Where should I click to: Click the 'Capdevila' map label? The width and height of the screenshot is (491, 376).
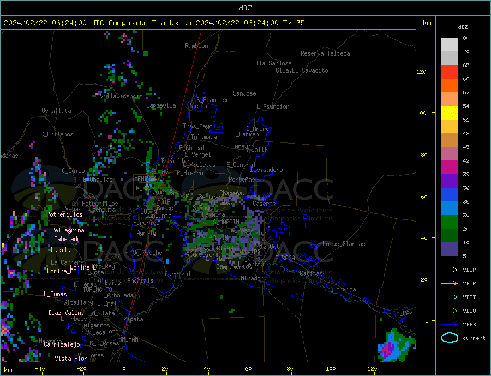(x=161, y=105)
